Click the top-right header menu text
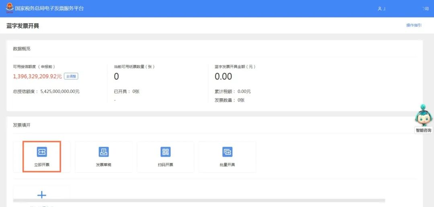The height and width of the screenshot is (207, 434). tap(426, 9)
